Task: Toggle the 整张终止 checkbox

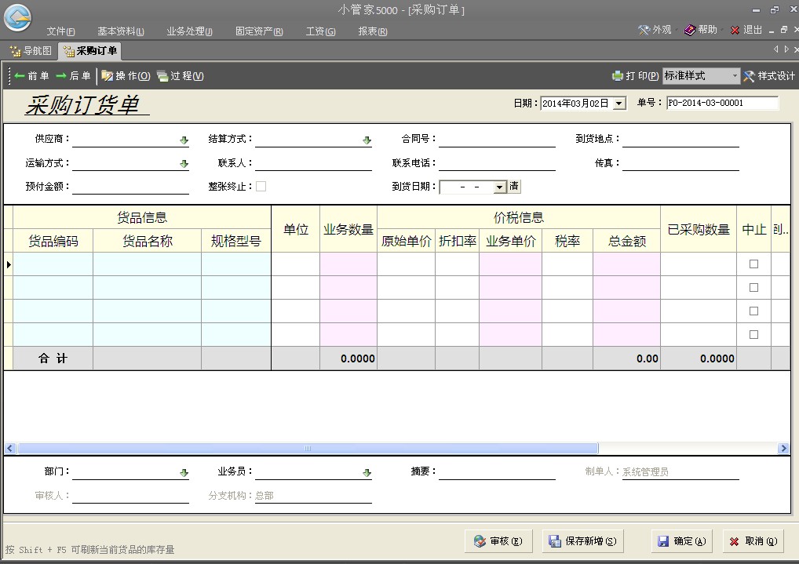Action: pyautogui.click(x=261, y=187)
